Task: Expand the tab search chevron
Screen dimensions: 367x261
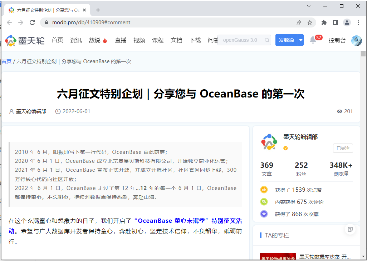Action: pos(309,6)
